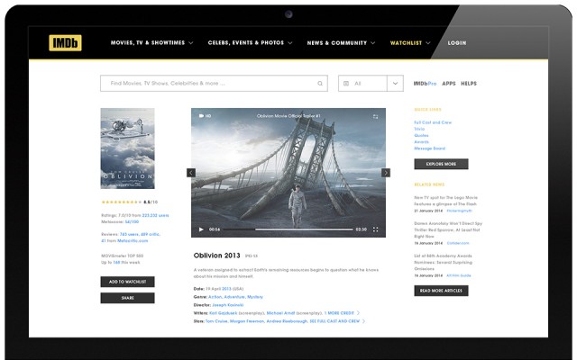Open the APPS link
This screenshot has height=360, width=577.
[449, 84]
